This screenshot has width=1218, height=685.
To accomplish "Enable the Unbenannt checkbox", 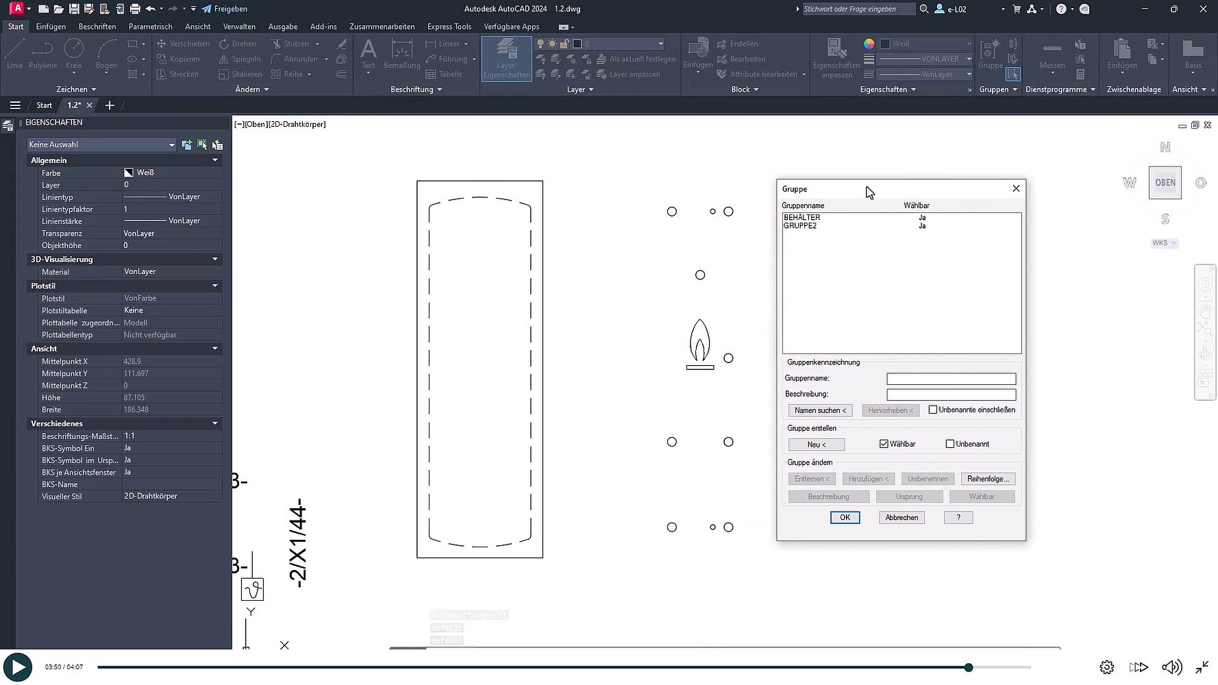I will coord(950,444).
